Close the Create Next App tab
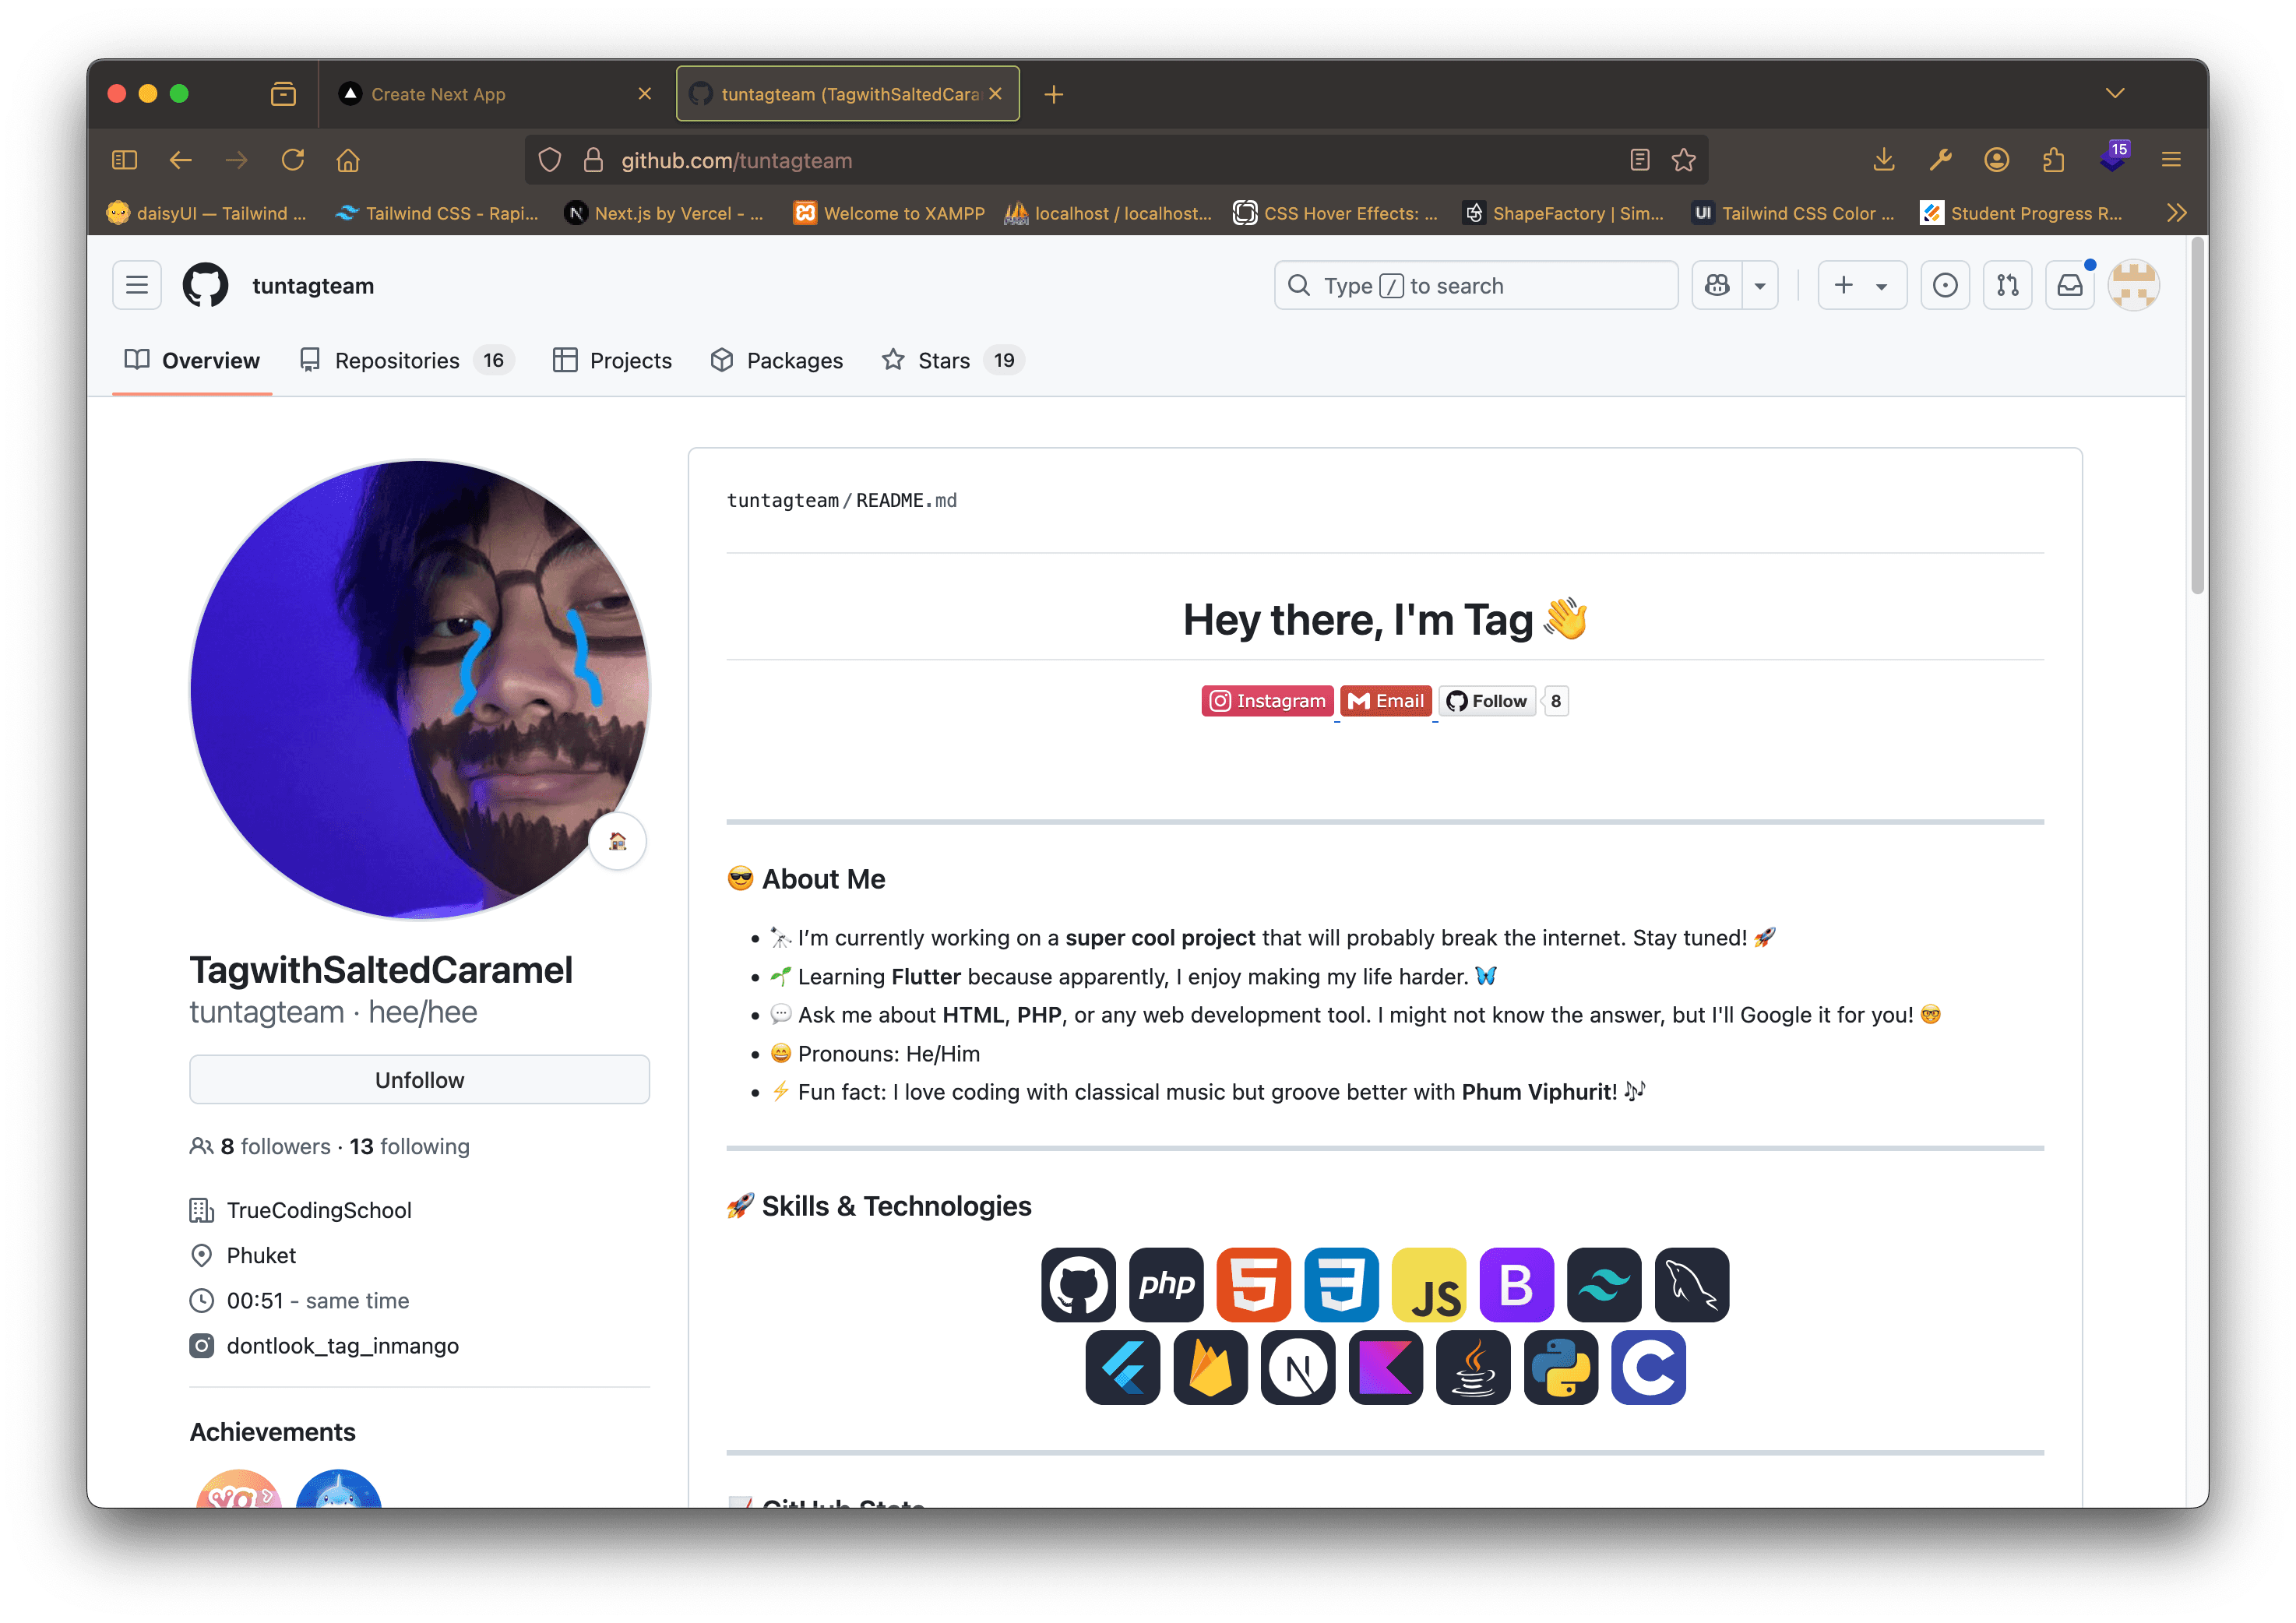 645,94
